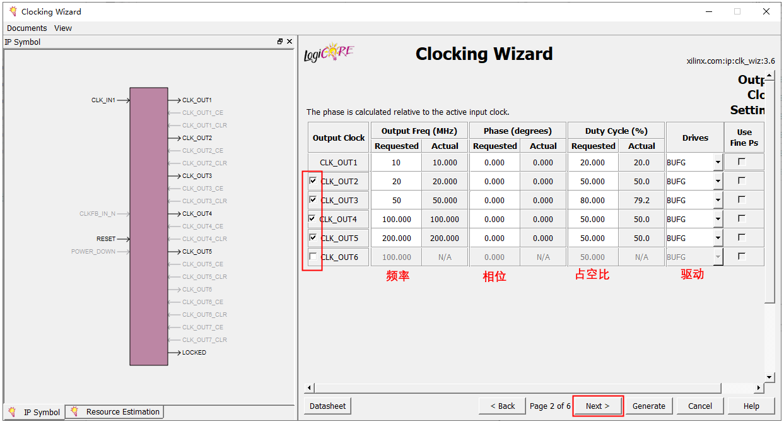Click the scroll down arrow of vertical scrollbar
This screenshot has height=424, width=784.
coord(769,377)
